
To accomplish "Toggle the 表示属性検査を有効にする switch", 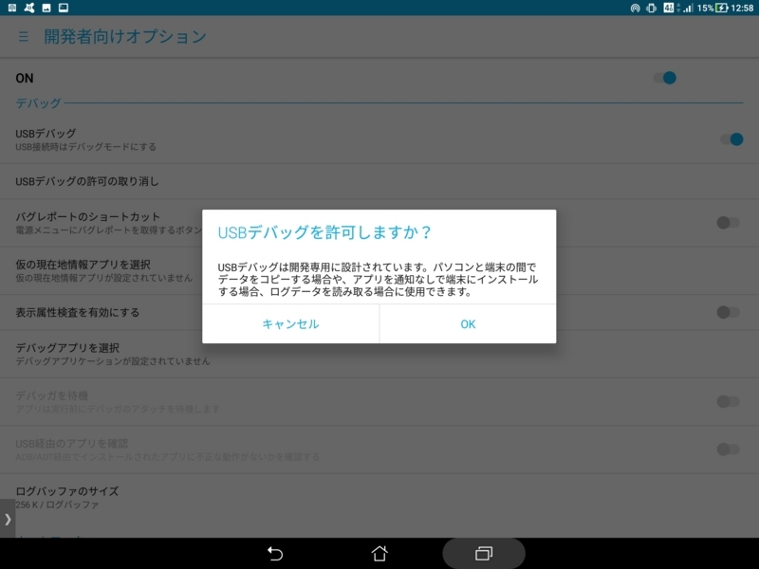I will tap(728, 312).
